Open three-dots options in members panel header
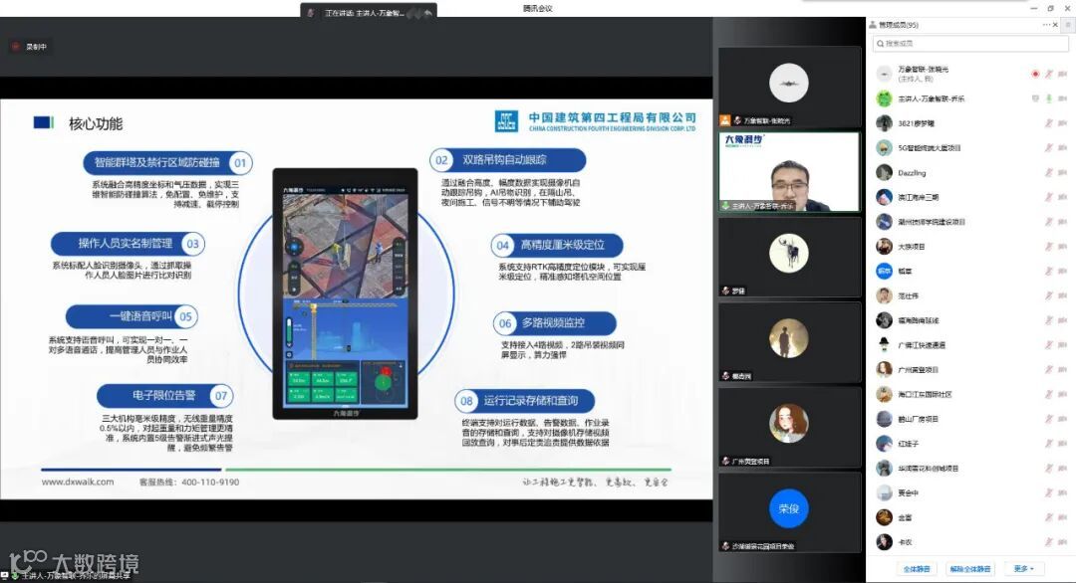Image resolution: width=1076 pixels, height=583 pixels. [x=1046, y=25]
